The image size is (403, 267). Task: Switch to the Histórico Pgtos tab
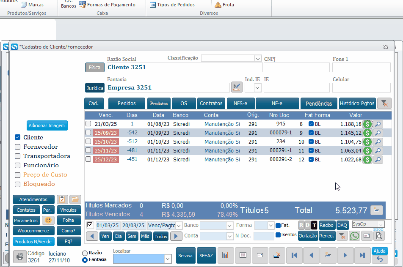pyautogui.click(x=357, y=104)
